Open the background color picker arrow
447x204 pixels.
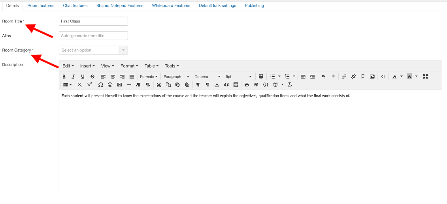[416, 77]
